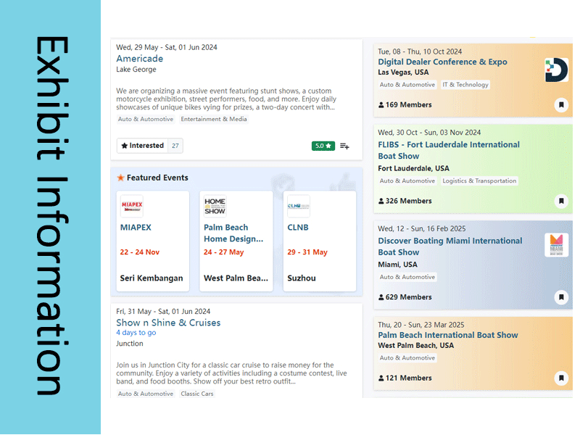Click the 'Featured Events' heading

tap(157, 178)
